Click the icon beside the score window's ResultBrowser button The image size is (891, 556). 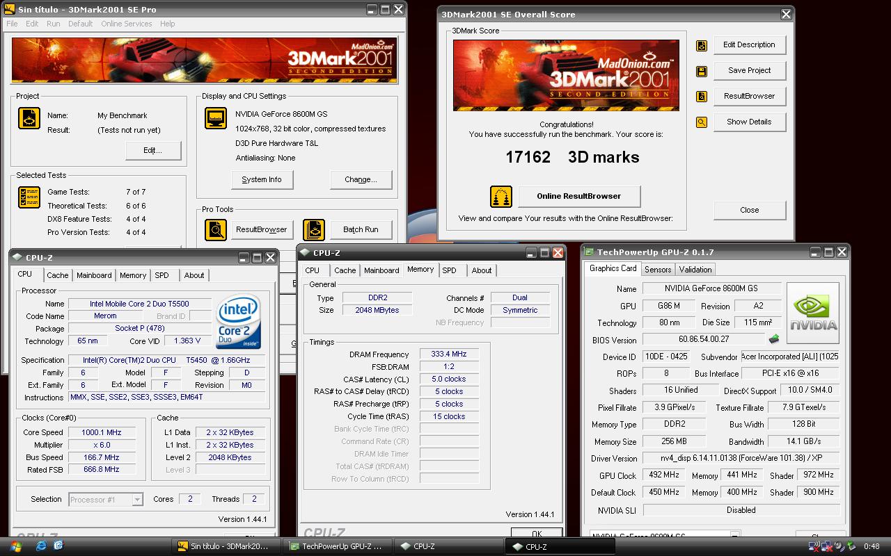702,97
